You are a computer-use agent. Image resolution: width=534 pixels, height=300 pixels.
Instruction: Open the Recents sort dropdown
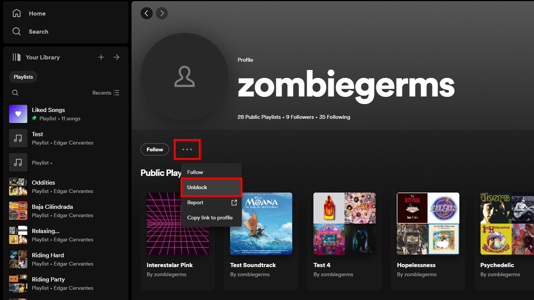(x=106, y=93)
